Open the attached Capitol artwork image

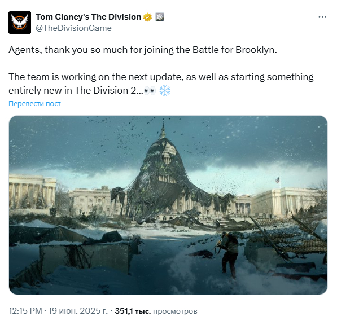[168, 205]
